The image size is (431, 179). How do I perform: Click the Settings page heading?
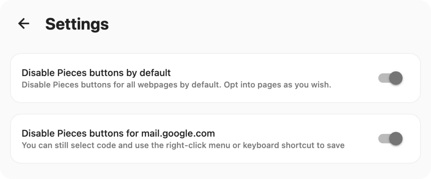[x=77, y=24]
